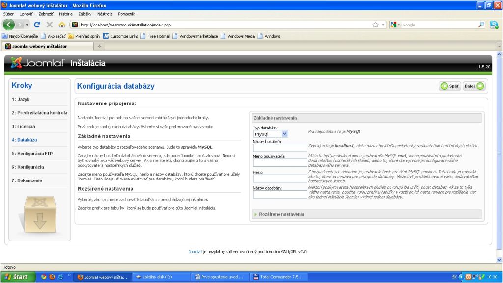The width and height of the screenshot is (503, 283).
Task: Select the Joomla! webový inštalátor tab
Action: pos(47,46)
